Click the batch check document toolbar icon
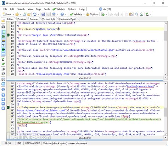The width and height of the screenshot is (168, 146). coord(103,14)
